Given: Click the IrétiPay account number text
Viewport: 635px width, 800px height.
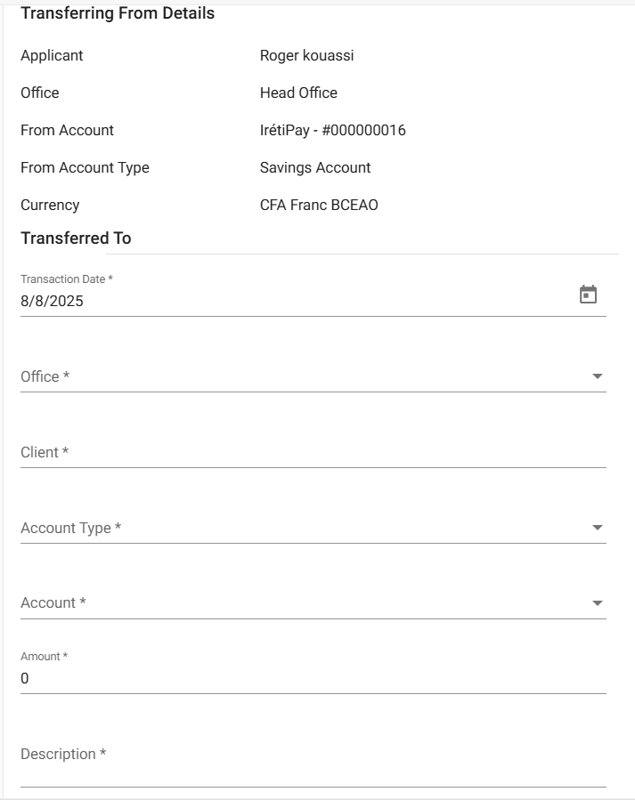Looking at the screenshot, I should [332, 130].
